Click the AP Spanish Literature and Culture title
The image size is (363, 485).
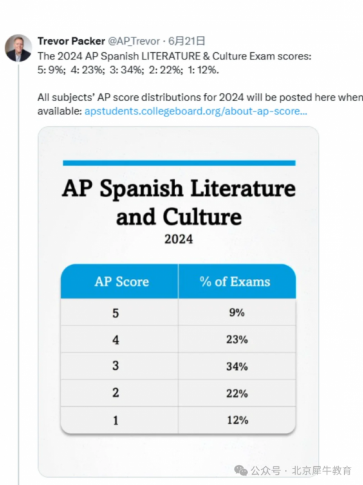tap(179, 202)
